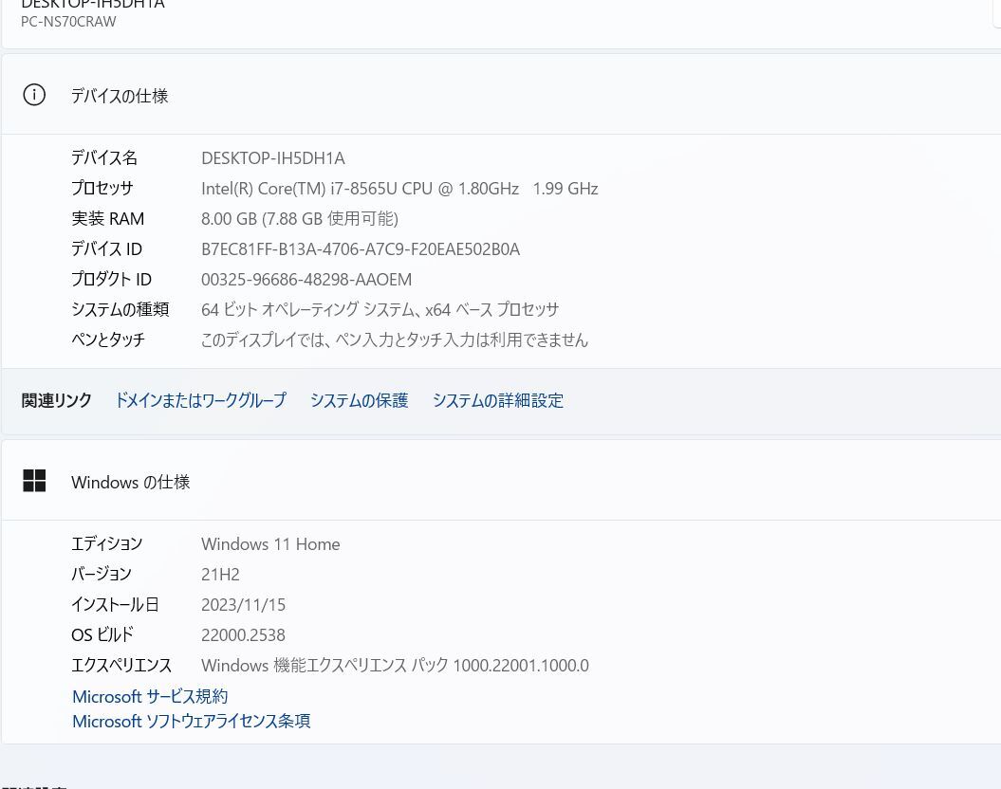This screenshot has width=1001, height=789.
Task: Select OS build value 22000.2538
Action: click(x=243, y=635)
